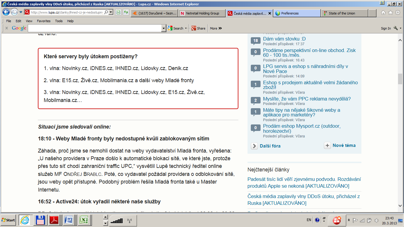Click the red security shield tray icon
The width and height of the screenshot is (404, 227).
[337, 220]
